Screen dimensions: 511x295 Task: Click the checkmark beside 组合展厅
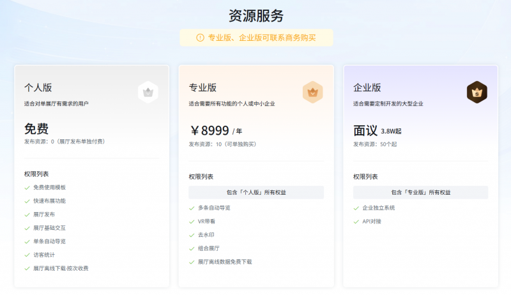192,249
